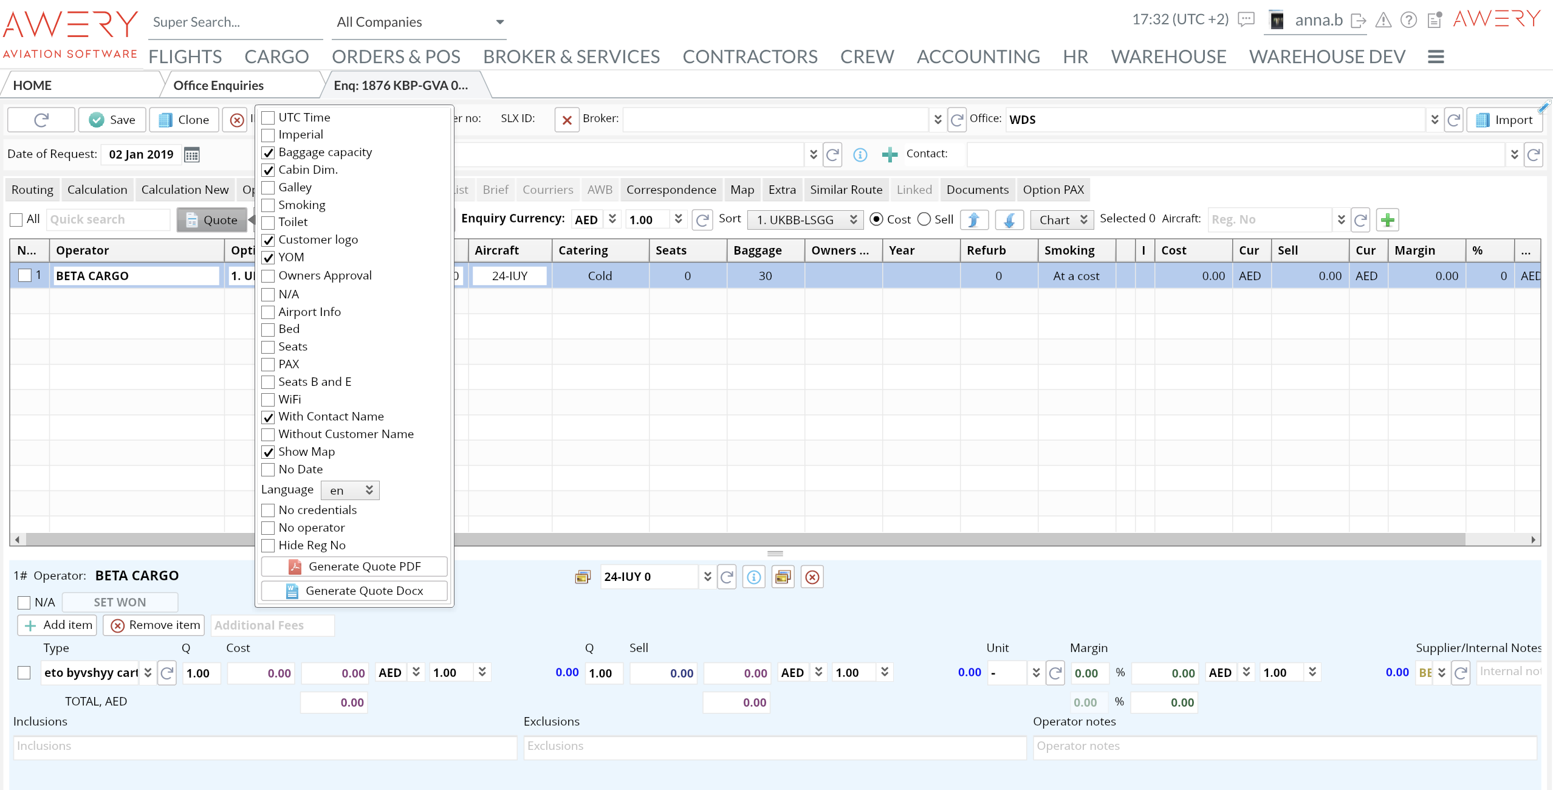Screen dimensions: 1553x790
Task: Click the blue info icon near Contact
Action: coord(860,155)
